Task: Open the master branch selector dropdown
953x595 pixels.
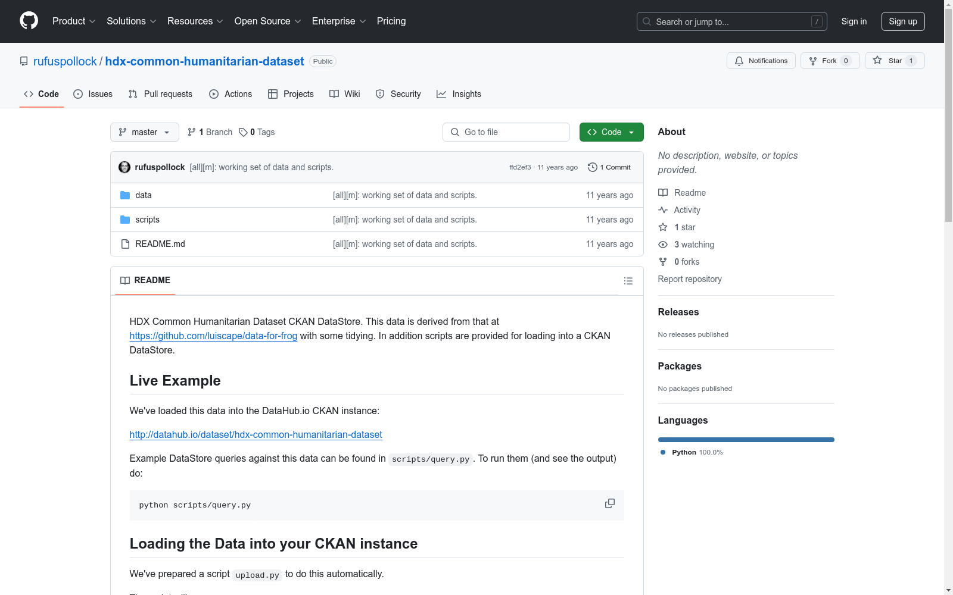Action: click(x=145, y=132)
